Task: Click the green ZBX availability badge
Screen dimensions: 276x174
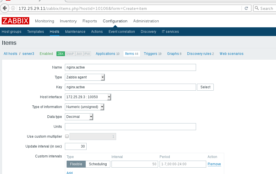Action: pyautogui.click(x=61, y=54)
